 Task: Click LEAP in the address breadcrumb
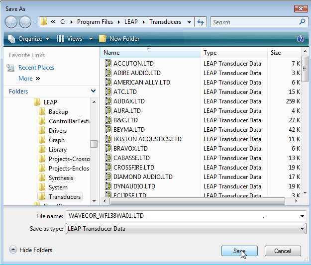pos(131,22)
